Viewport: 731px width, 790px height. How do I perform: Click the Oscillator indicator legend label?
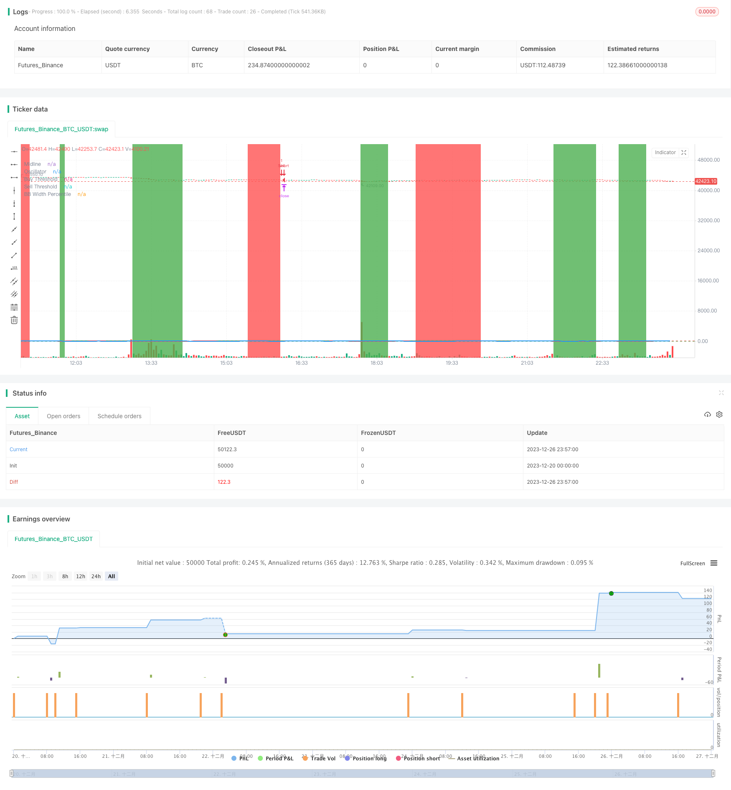tap(35, 172)
